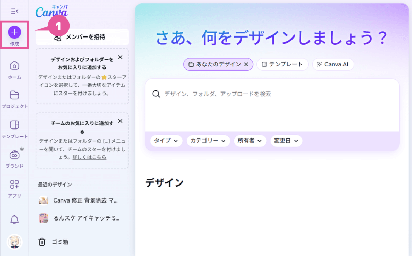
Task: Open the テンプレート sidebar icon
Action: point(14,125)
